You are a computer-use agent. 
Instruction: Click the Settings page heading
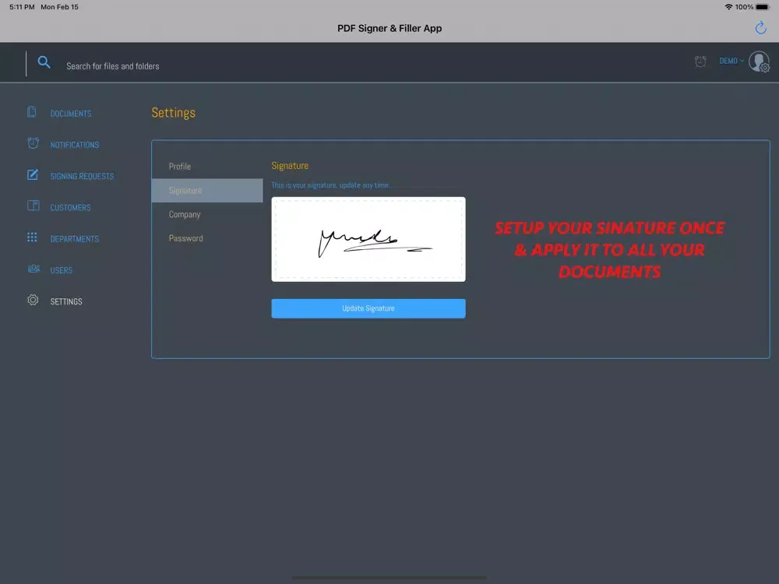point(174,113)
